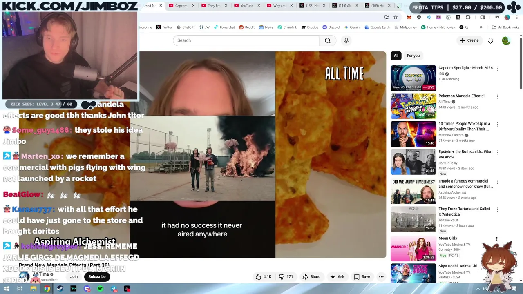This screenshot has height=294, width=523.
Task: Open Capcom Spotlight live thumbnail
Action: [413, 78]
